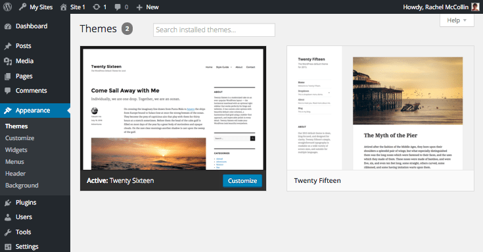Click the Settings sliders icon
The image size is (483, 252).
[x=8, y=247]
